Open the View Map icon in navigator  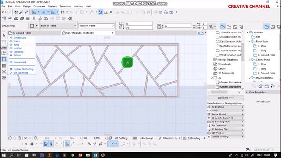coord(229,26)
